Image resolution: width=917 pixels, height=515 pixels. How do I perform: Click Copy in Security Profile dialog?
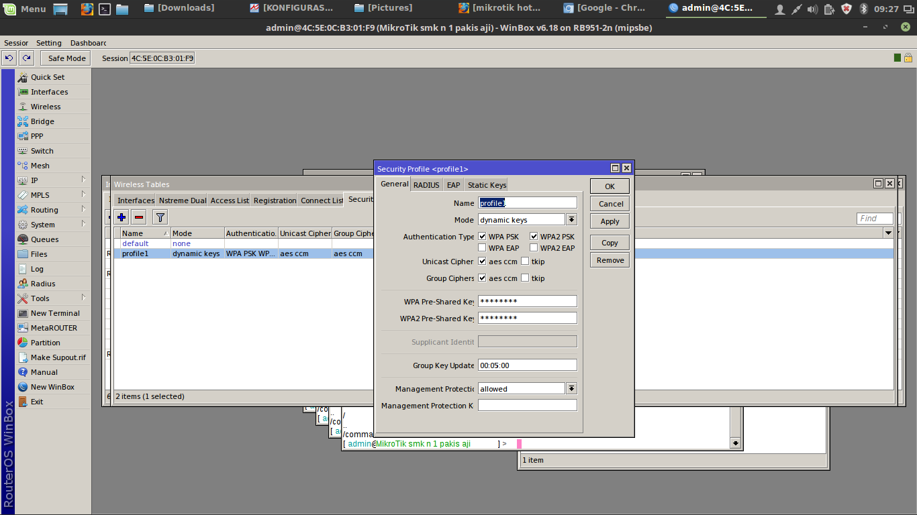coord(610,243)
